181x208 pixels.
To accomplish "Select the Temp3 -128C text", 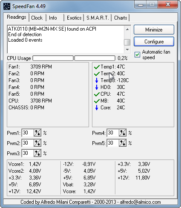I will tap(115, 80).
